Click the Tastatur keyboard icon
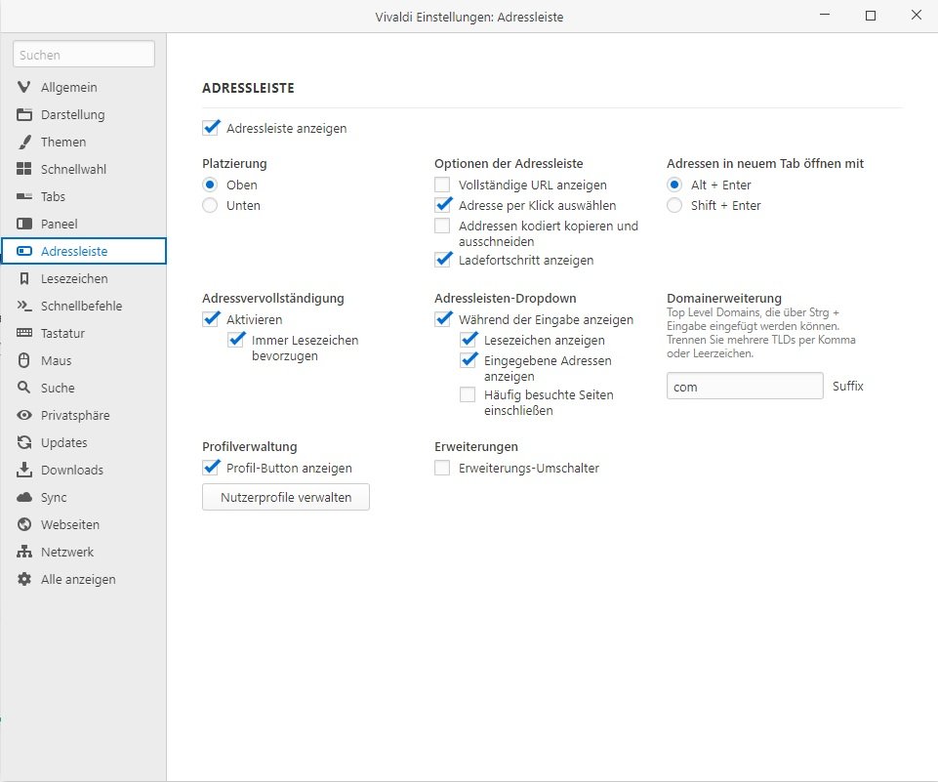Viewport: 938px width, 782px height. (x=24, y=333)
